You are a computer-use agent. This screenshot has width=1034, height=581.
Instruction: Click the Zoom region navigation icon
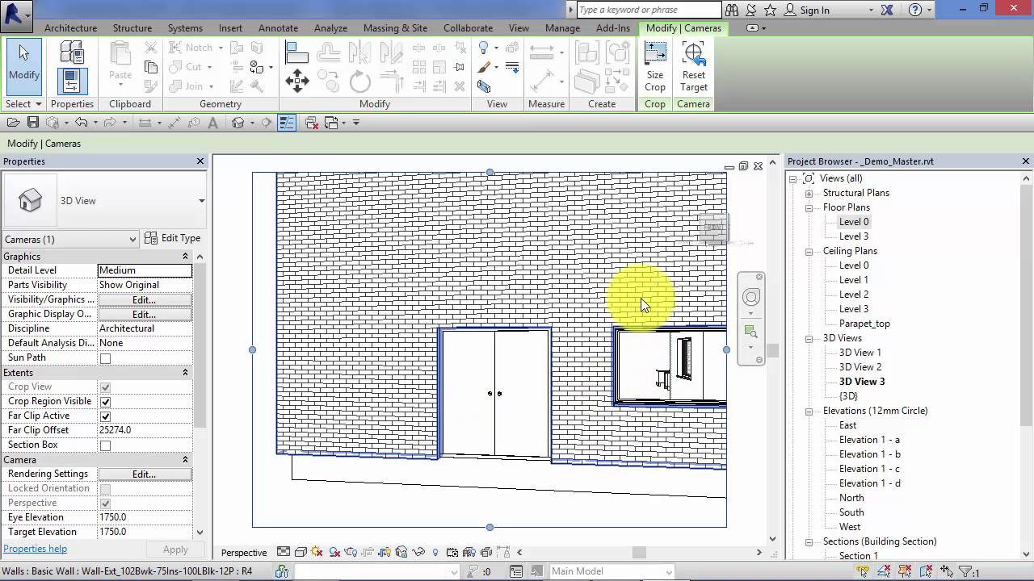[751, 332]
